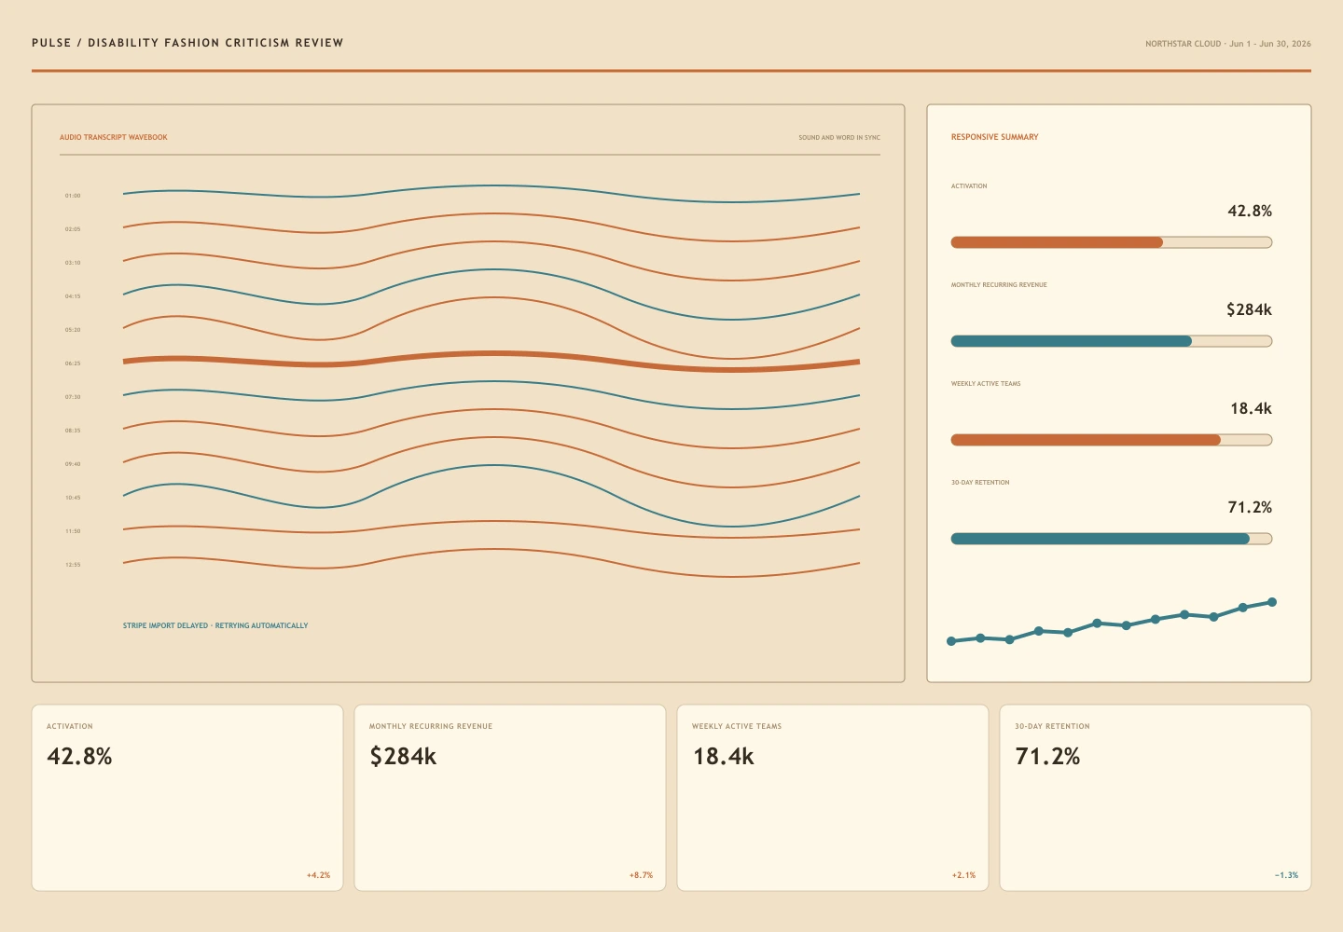The image size is (1343, 932).
Task: Click the −1.3% change in retention card
Action: 1286,875
